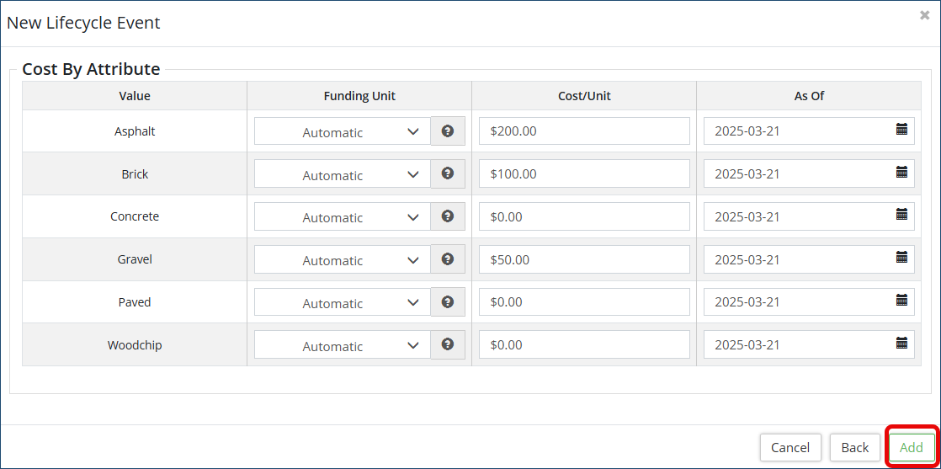
Task: Click the Asphalt Cost/Unit field showing $200.00
Action: coord(584,131)
